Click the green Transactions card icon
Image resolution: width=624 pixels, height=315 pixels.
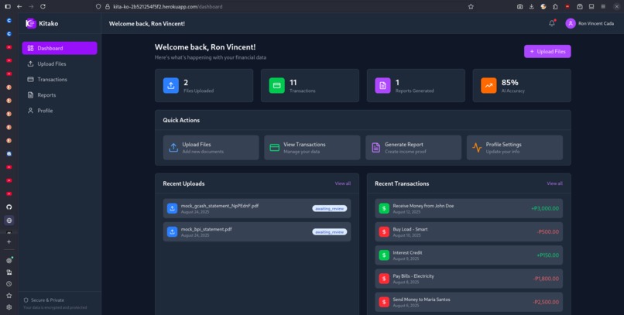point(276,85)
